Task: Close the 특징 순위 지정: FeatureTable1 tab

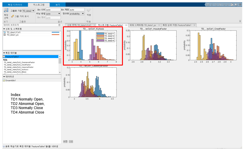Action: tap(194, 25)
